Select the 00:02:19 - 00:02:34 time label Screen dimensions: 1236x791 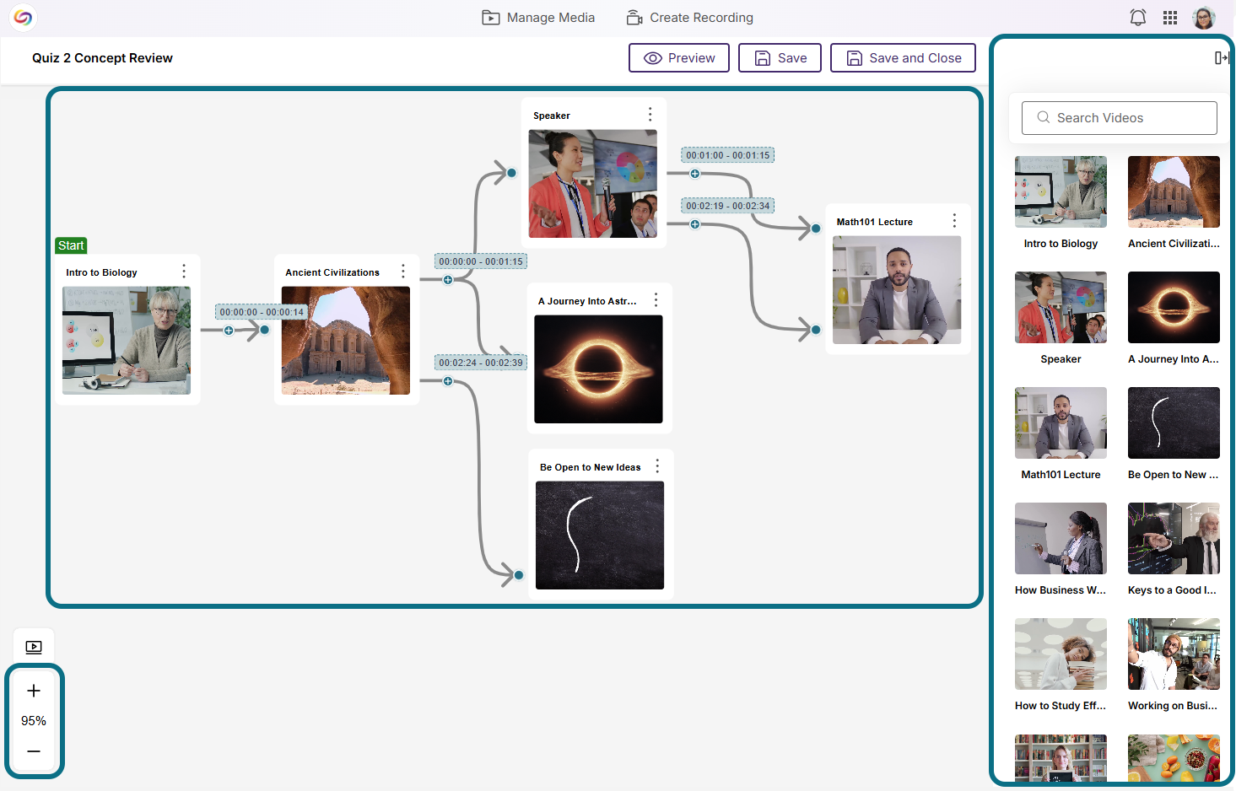click(x=728, y=206)
